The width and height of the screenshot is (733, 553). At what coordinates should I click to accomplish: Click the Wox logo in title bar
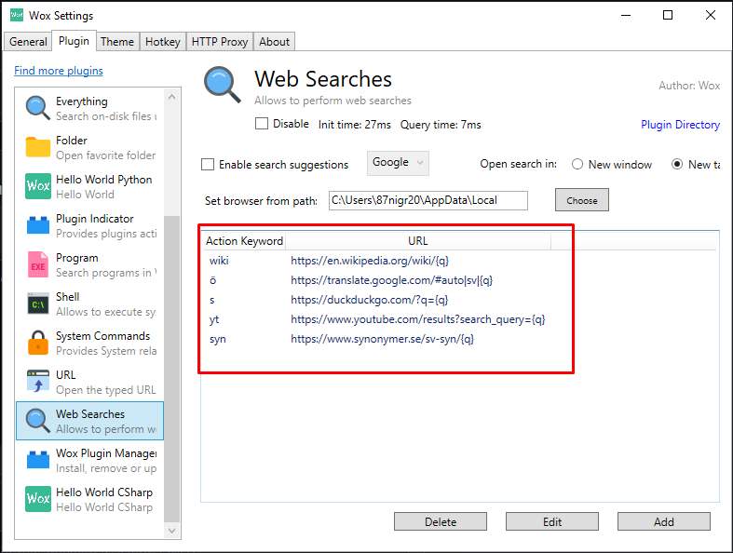pos(17,15)
